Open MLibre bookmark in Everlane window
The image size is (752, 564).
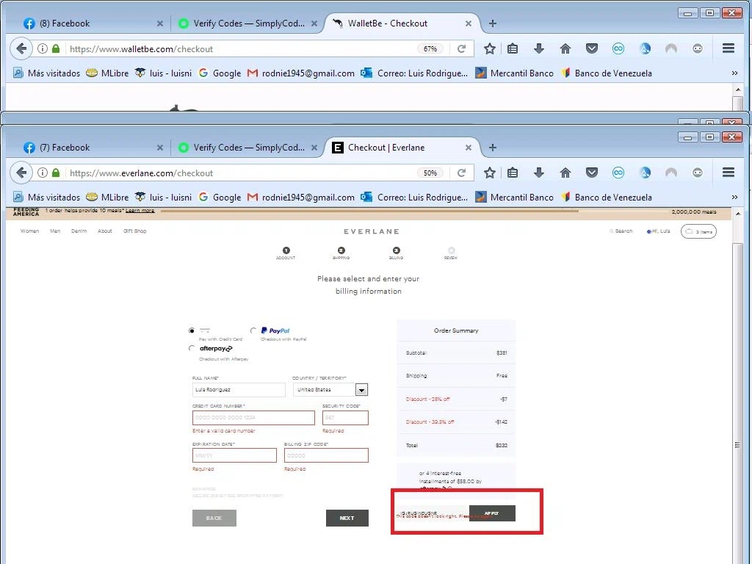107,197
